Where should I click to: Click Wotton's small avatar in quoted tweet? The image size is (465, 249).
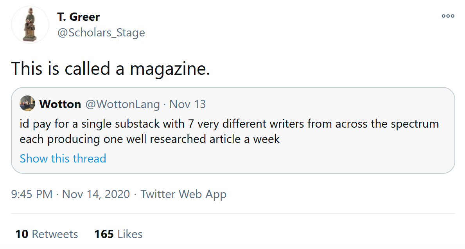[x=28, y=104]
